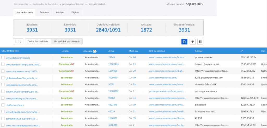Toggle checkbox for dietflash.es/feed row
This screenshot has height=128, width=267.
[x=3, y=105]
